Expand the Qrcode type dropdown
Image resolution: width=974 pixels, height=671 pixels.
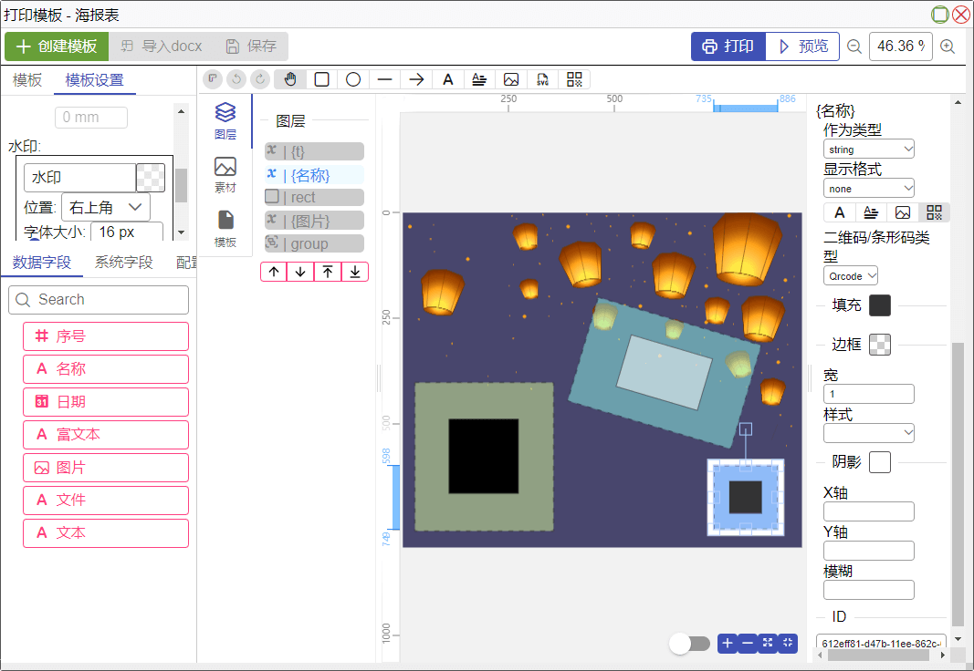point(850,275)
